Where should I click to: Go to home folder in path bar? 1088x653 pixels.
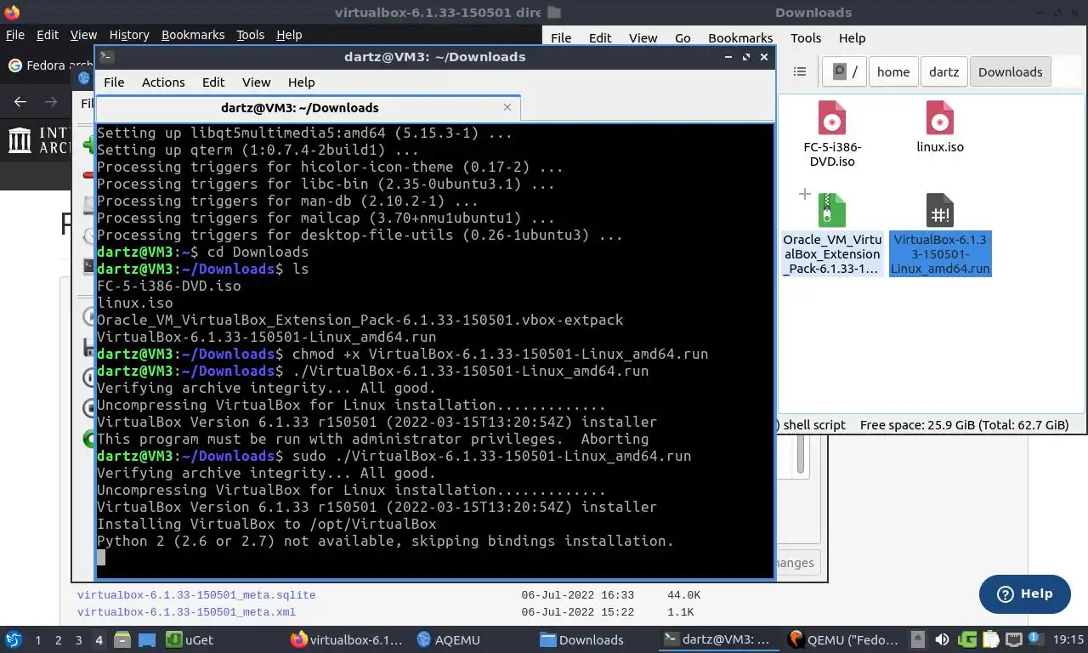[893, 72]
